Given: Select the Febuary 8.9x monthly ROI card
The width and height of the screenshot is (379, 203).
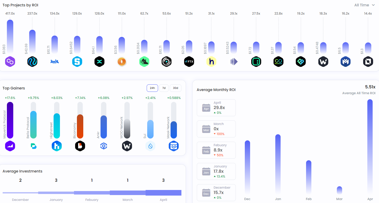Looking at the screenshot, I should pyautogui.click(x=216, y=150).
